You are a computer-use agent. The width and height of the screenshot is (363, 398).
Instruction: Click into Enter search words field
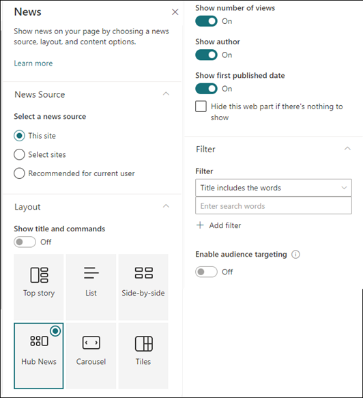pyautogui.click(x=274, y=206)
